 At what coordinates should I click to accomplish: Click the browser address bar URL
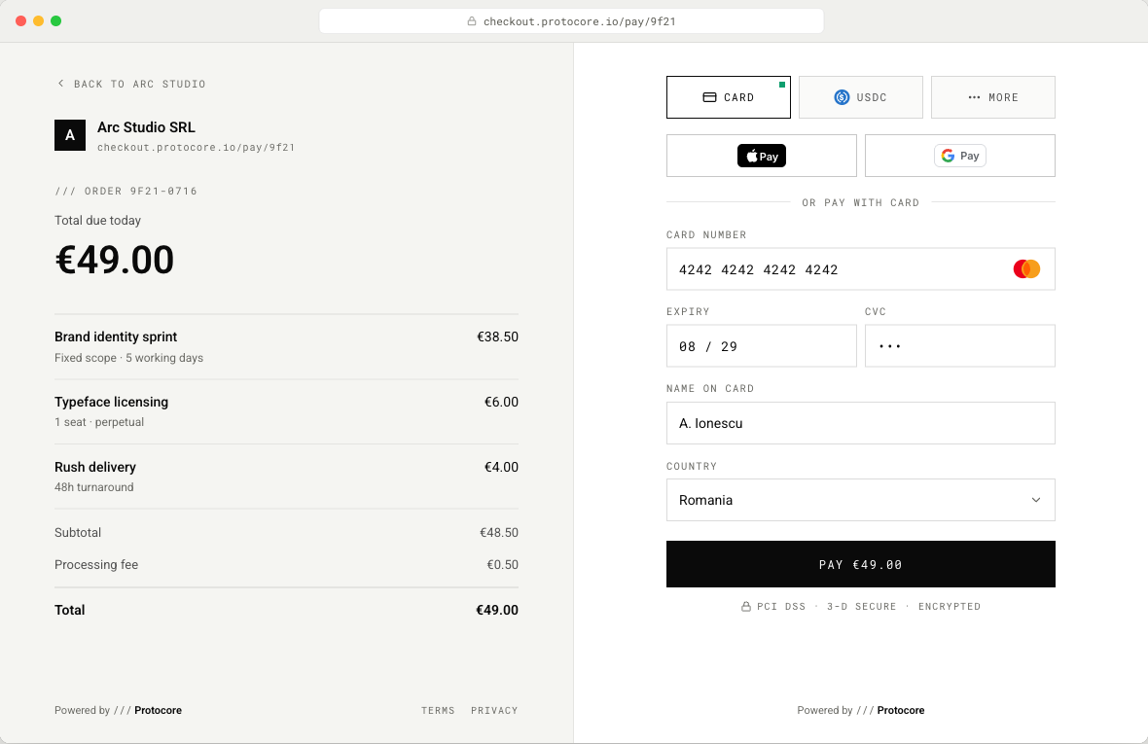(571, 21)
